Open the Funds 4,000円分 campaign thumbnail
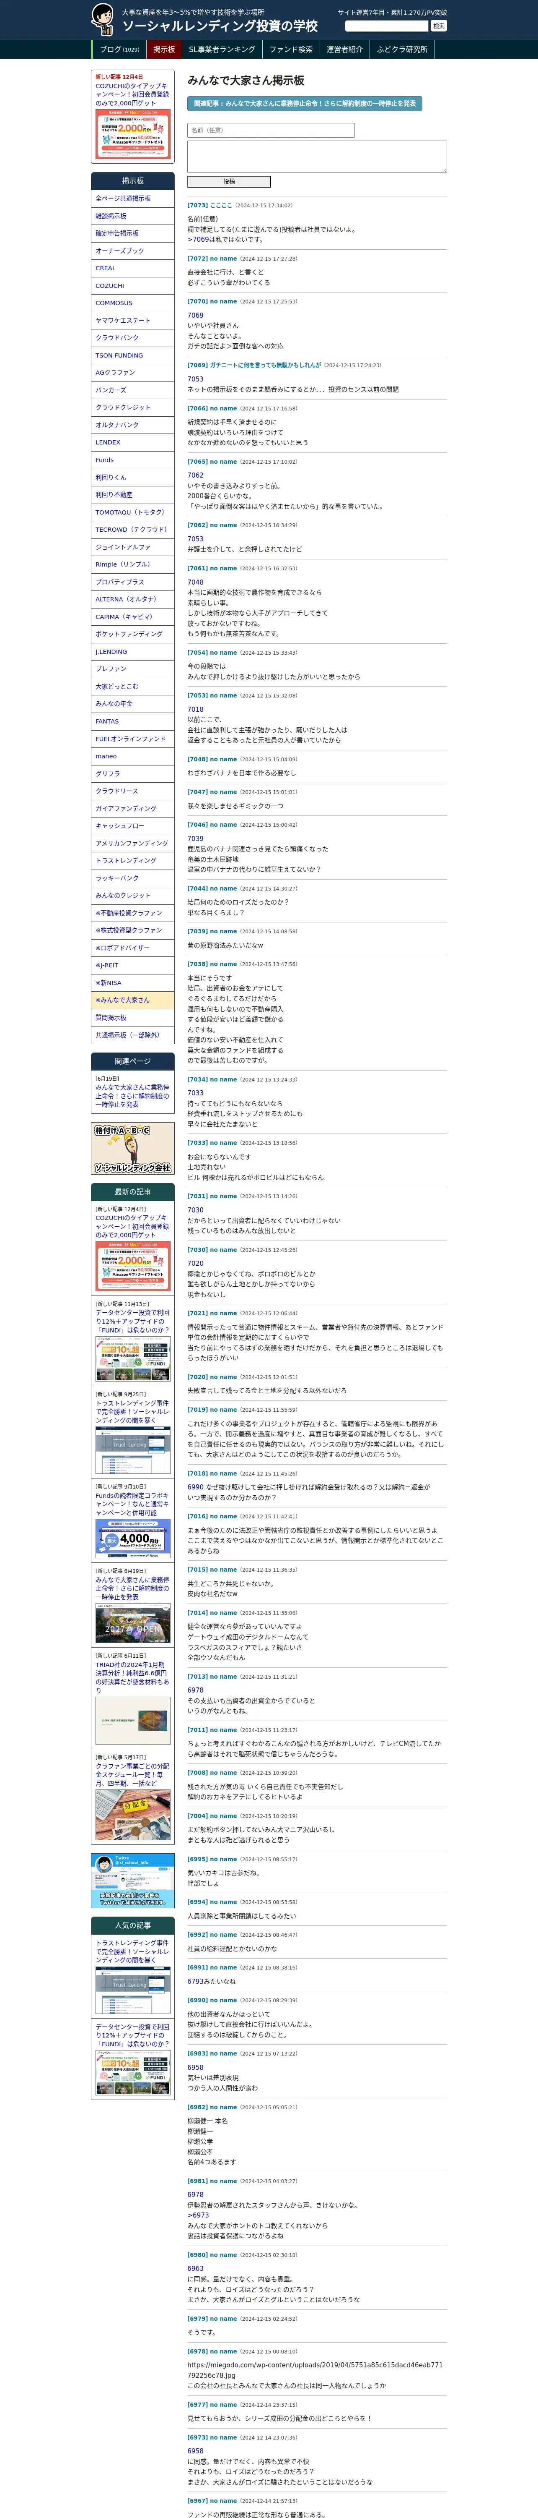This screenshot has width=538, height=2518. 133,1538
